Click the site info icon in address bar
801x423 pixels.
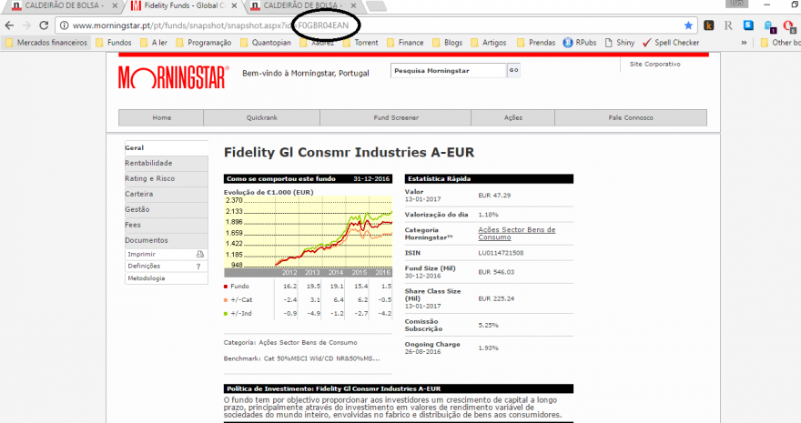(x=64, y=25)
